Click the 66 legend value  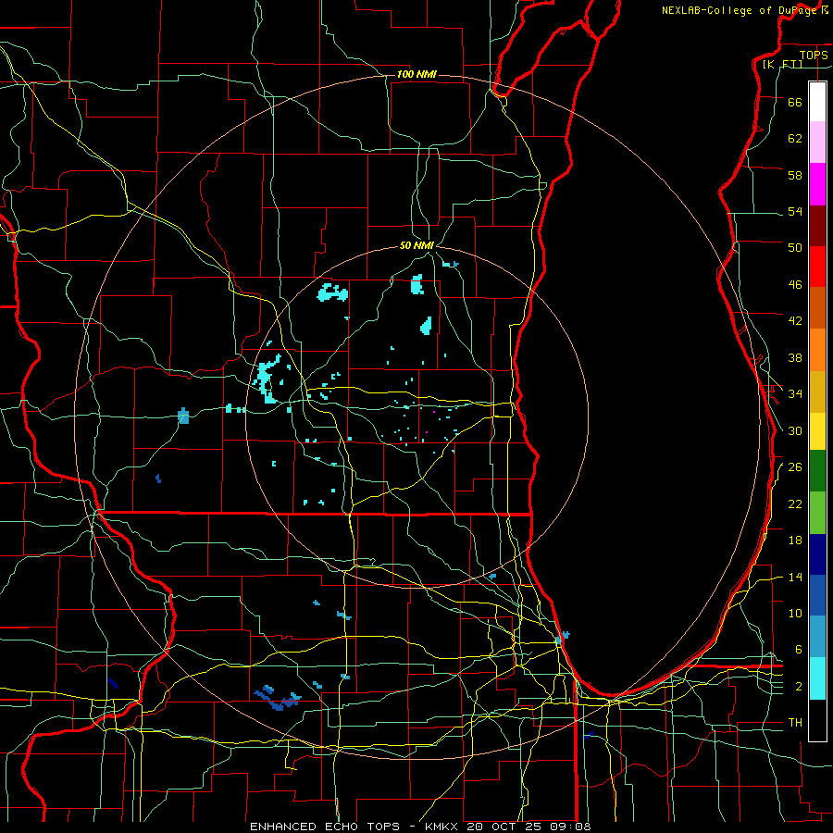point(795,102)
